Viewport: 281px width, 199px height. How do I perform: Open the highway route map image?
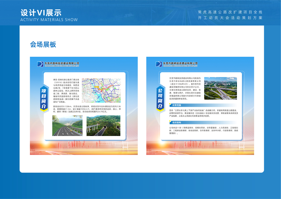point(101,91)
